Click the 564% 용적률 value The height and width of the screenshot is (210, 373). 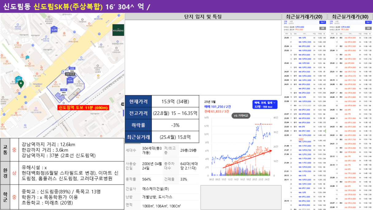[146, 179]
